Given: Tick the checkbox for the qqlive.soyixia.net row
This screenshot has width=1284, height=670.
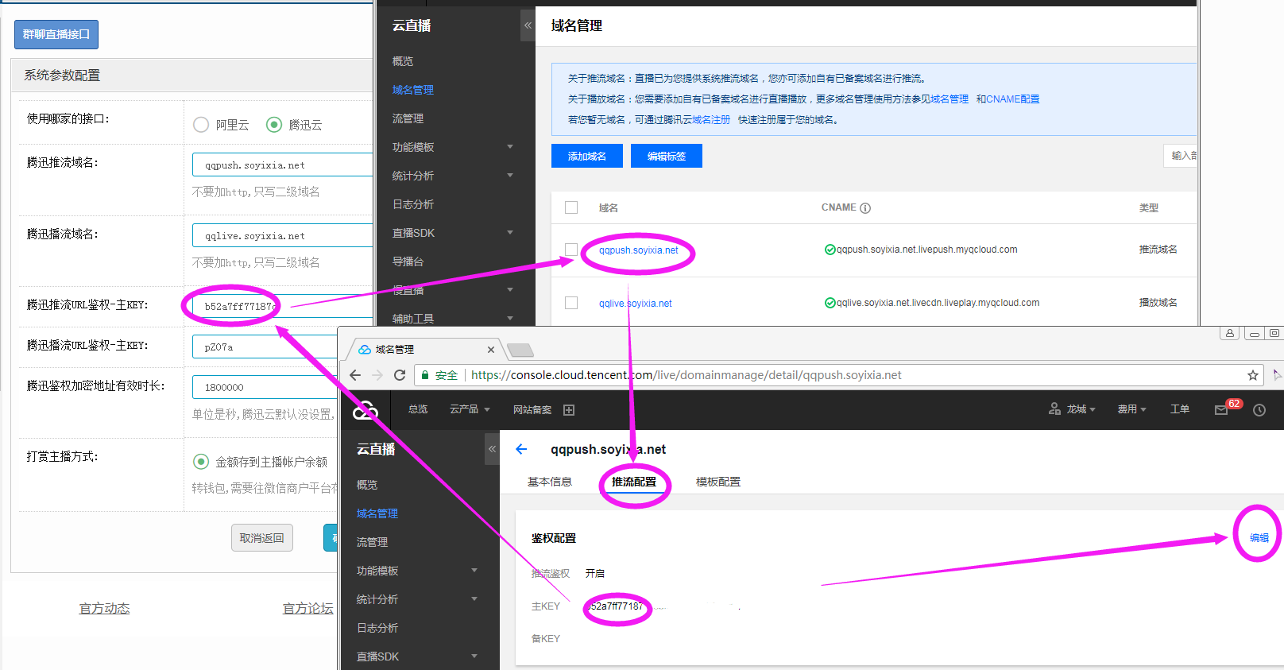Looking at the screenshot, I should click(x=570, y=303).
